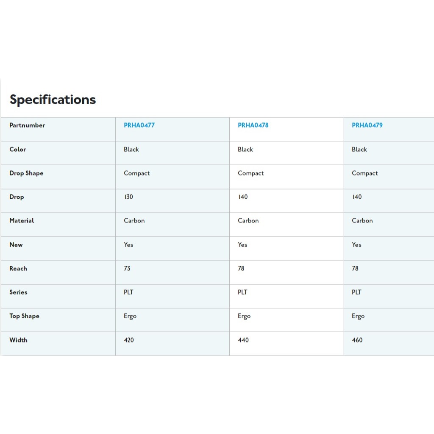Select the Width value 460 cell
434x434 pixels.
pos(389,344)
